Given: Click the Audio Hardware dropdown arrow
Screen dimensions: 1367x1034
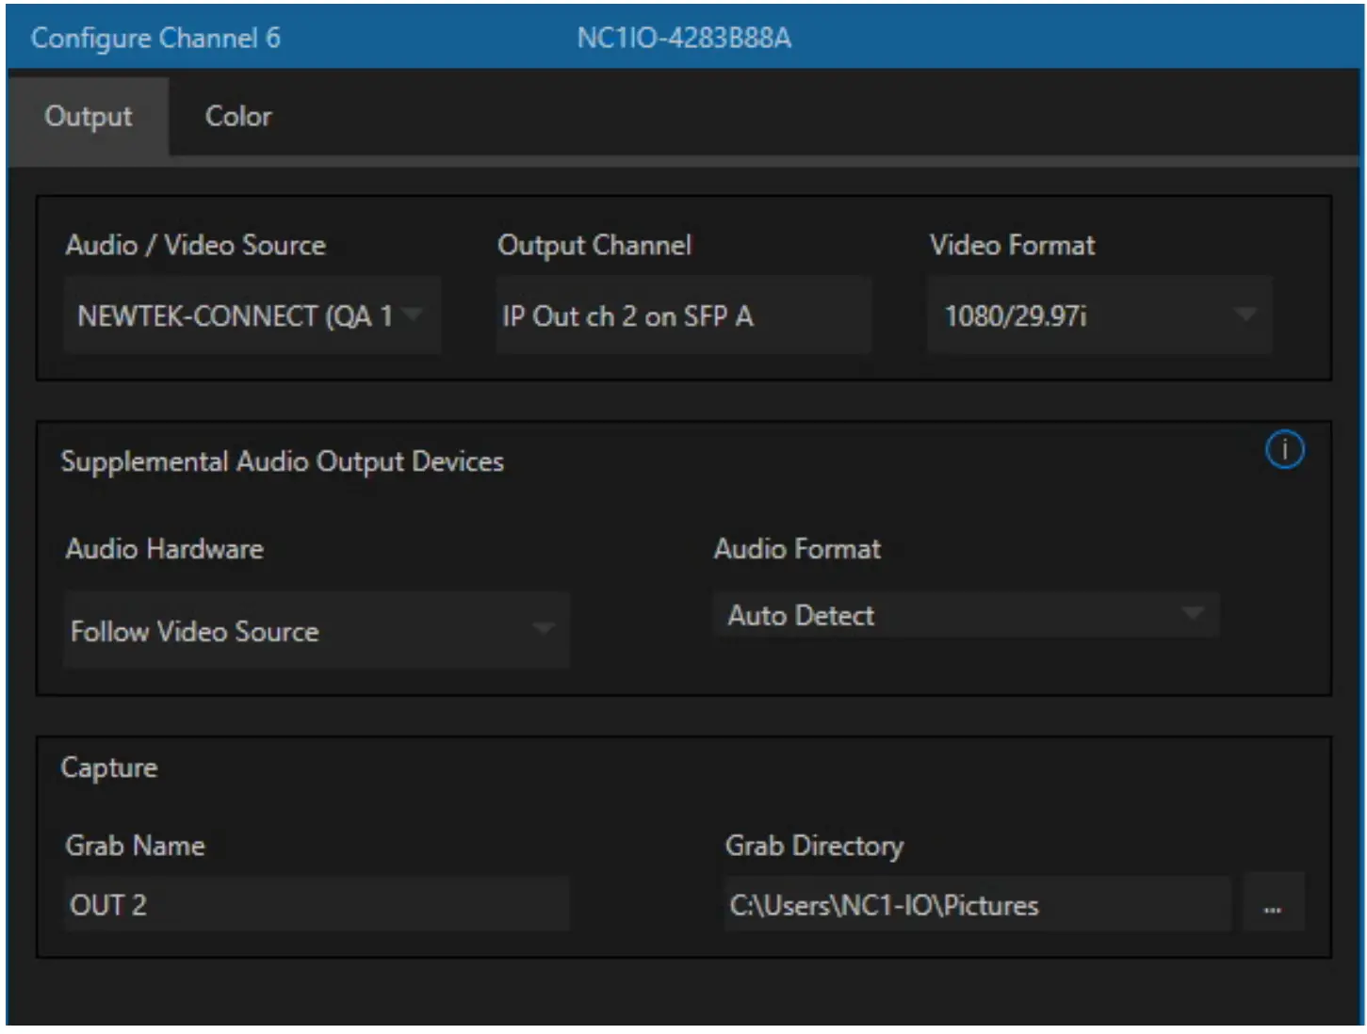Looking at the screenshot, I should 545,630.
